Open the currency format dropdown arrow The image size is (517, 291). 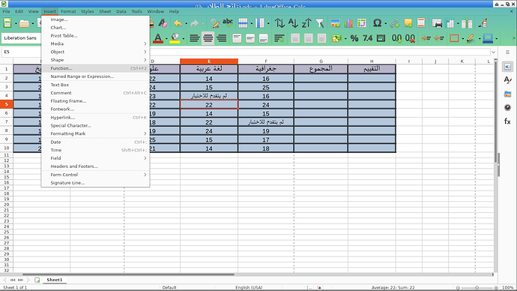[x=345, y=38]
